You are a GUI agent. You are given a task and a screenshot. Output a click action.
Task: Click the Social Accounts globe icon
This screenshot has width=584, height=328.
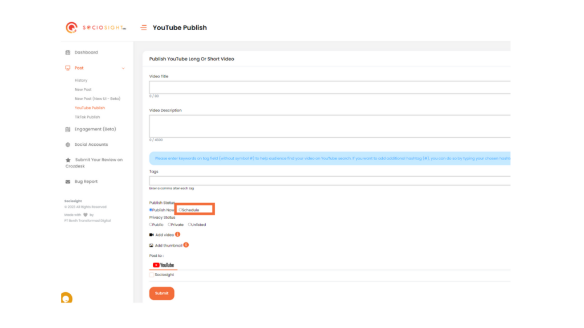[68, 145]
